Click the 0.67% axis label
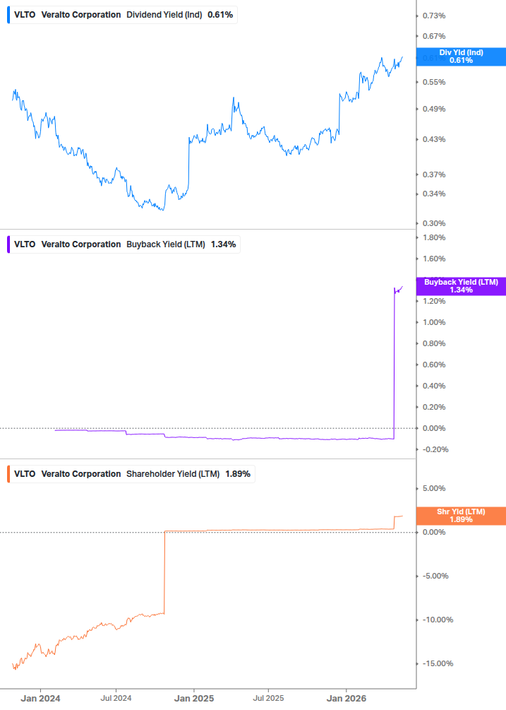The height and width of the screenshot is (710, 506). click(434, 36)
